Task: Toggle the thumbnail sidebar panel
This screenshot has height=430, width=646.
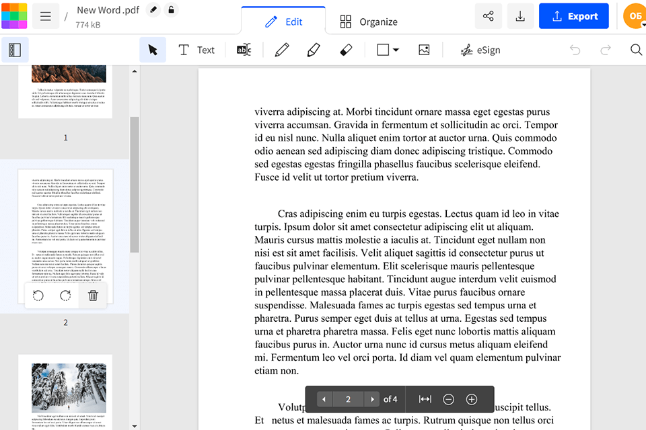Action: 15,50
